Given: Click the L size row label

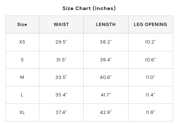Looking at the screenshot, I should (x=22, y=95).
